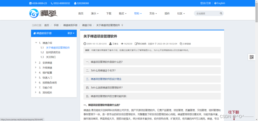Expand the 4. 维护配置 section
The width and height of the screenshot is (258, 121).
36,72
